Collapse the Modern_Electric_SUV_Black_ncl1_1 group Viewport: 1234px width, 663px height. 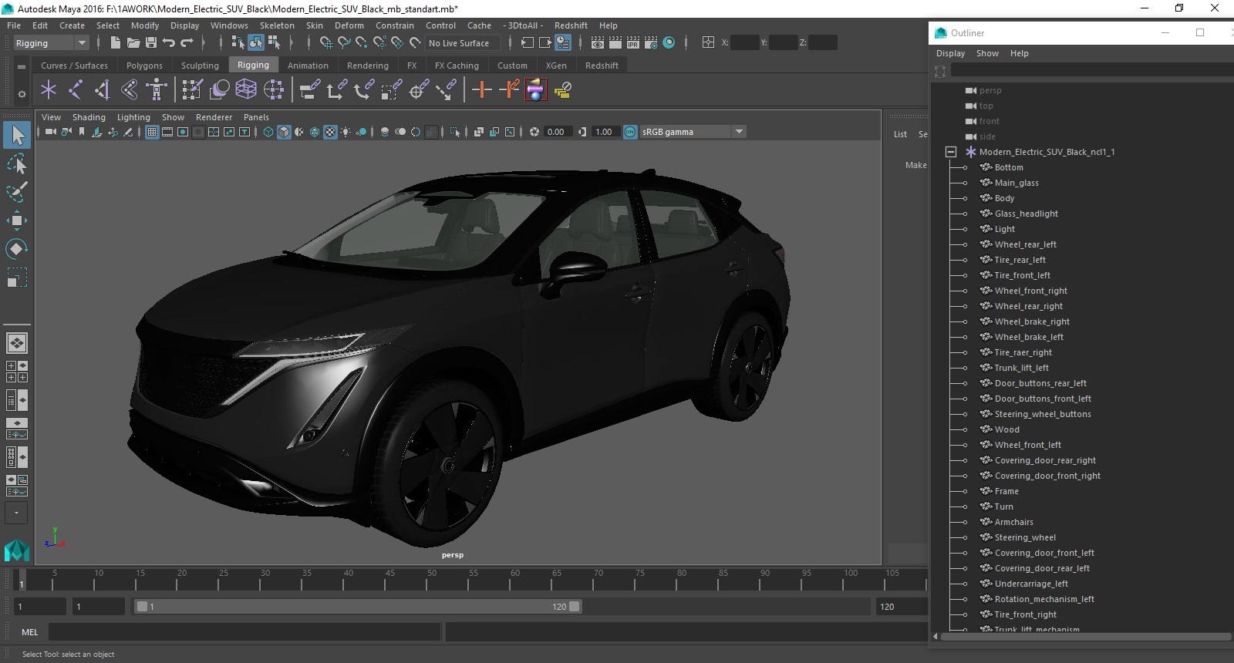click(x=950, y=152)
